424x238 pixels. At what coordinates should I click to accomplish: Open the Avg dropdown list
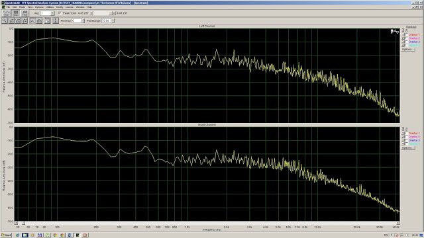point(52,13)
